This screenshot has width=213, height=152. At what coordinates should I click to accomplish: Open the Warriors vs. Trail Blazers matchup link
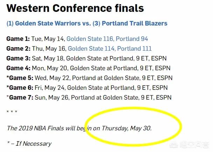[87, 24]
